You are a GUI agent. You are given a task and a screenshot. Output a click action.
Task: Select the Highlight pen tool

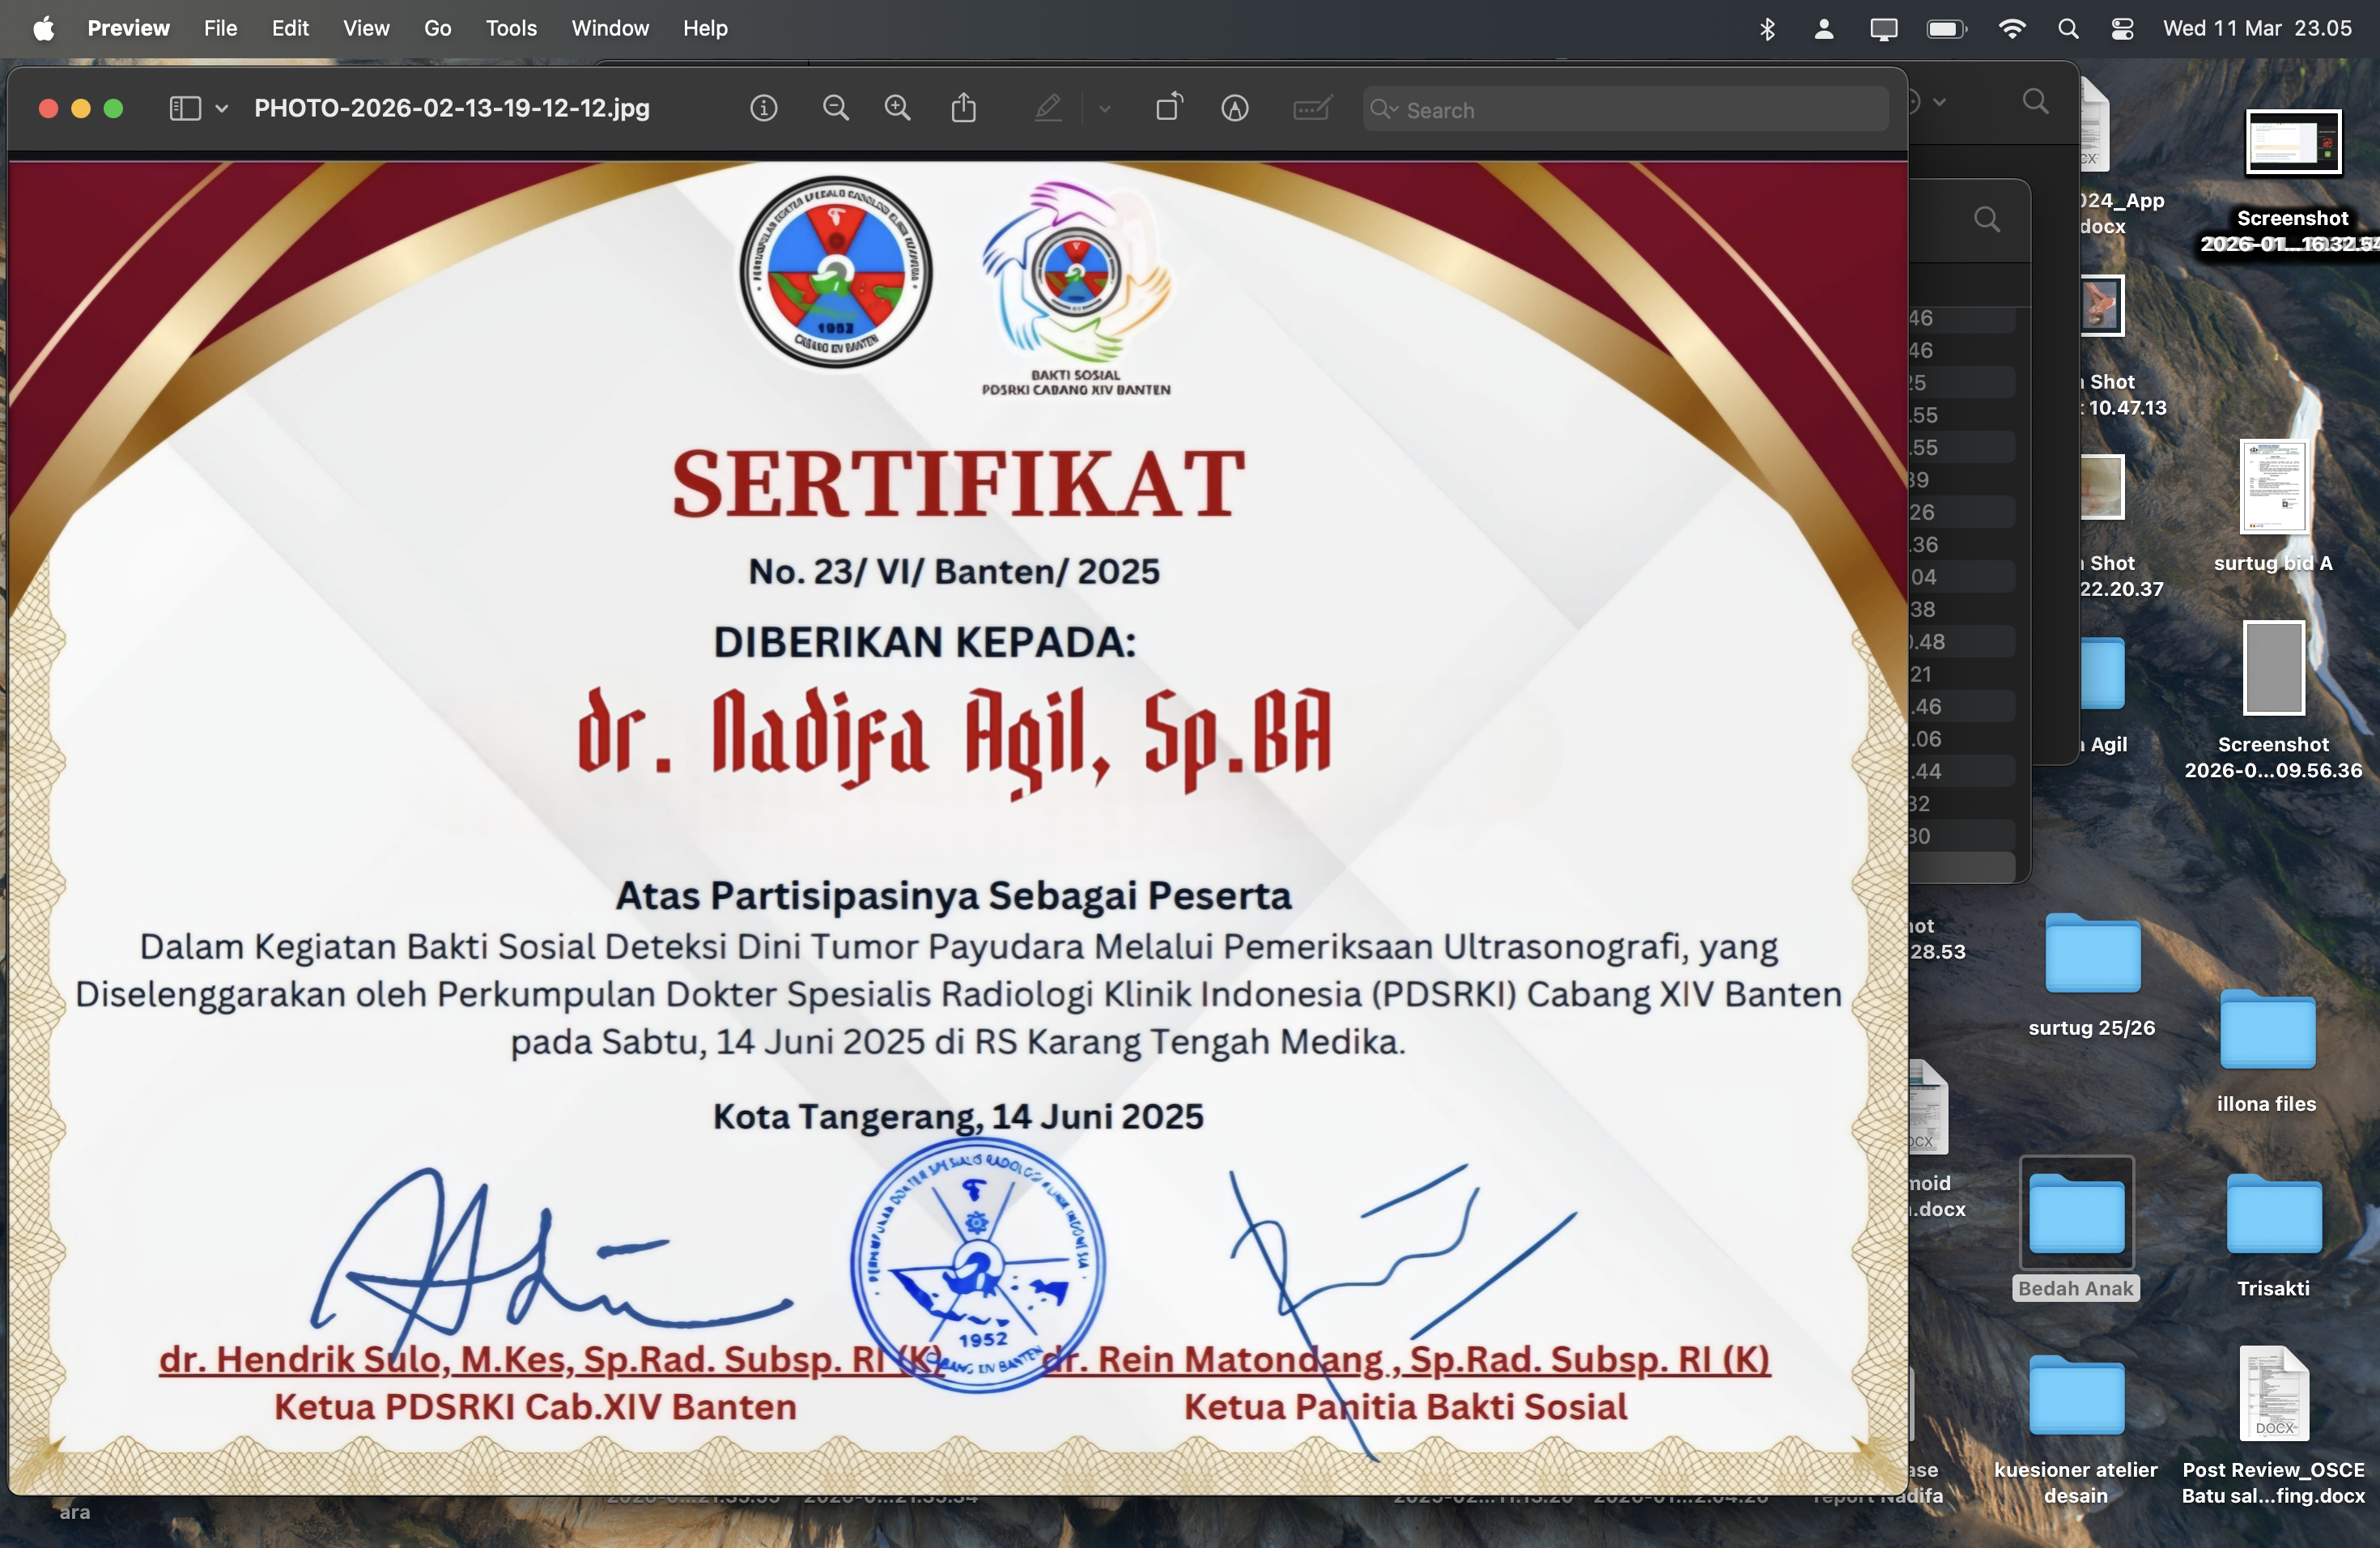point(1047,108)
